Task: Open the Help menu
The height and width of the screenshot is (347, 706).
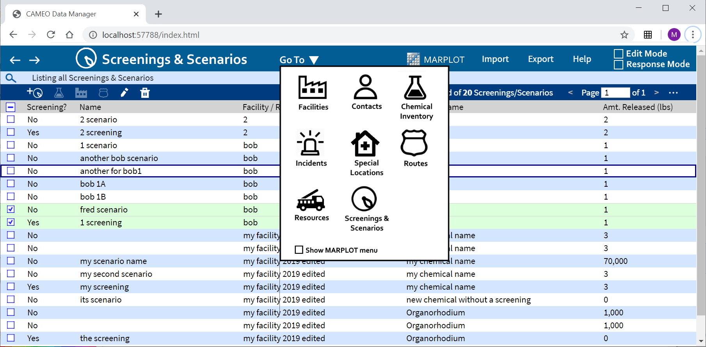Action: point(582,59)
